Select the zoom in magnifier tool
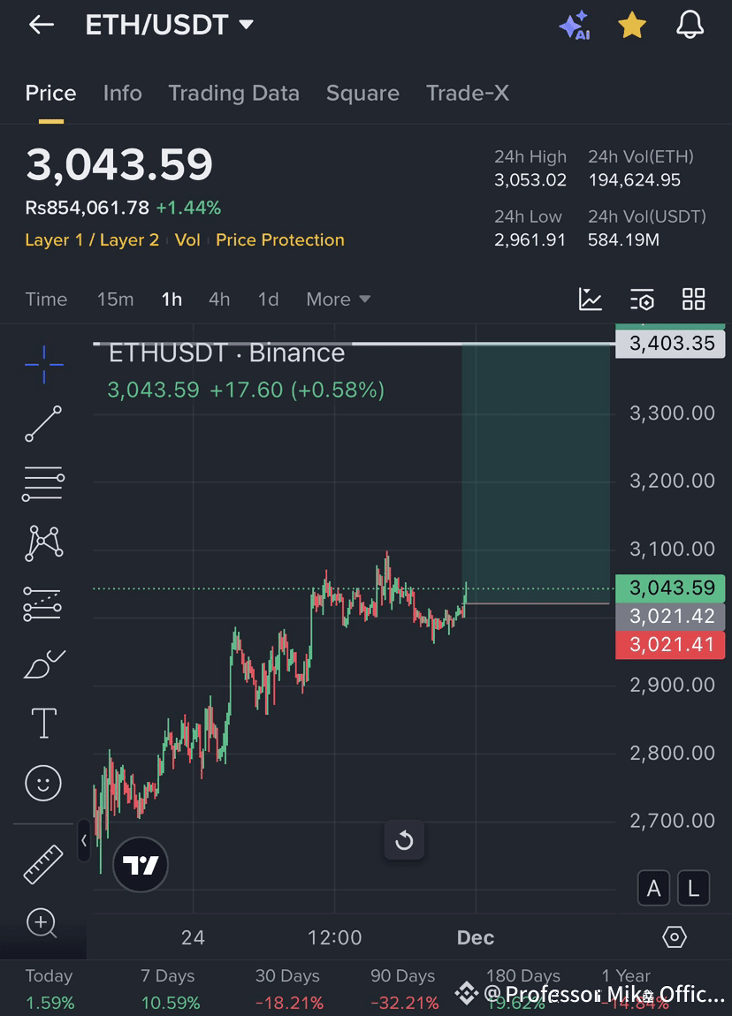The image size is (732, 1016). (42, 923)
